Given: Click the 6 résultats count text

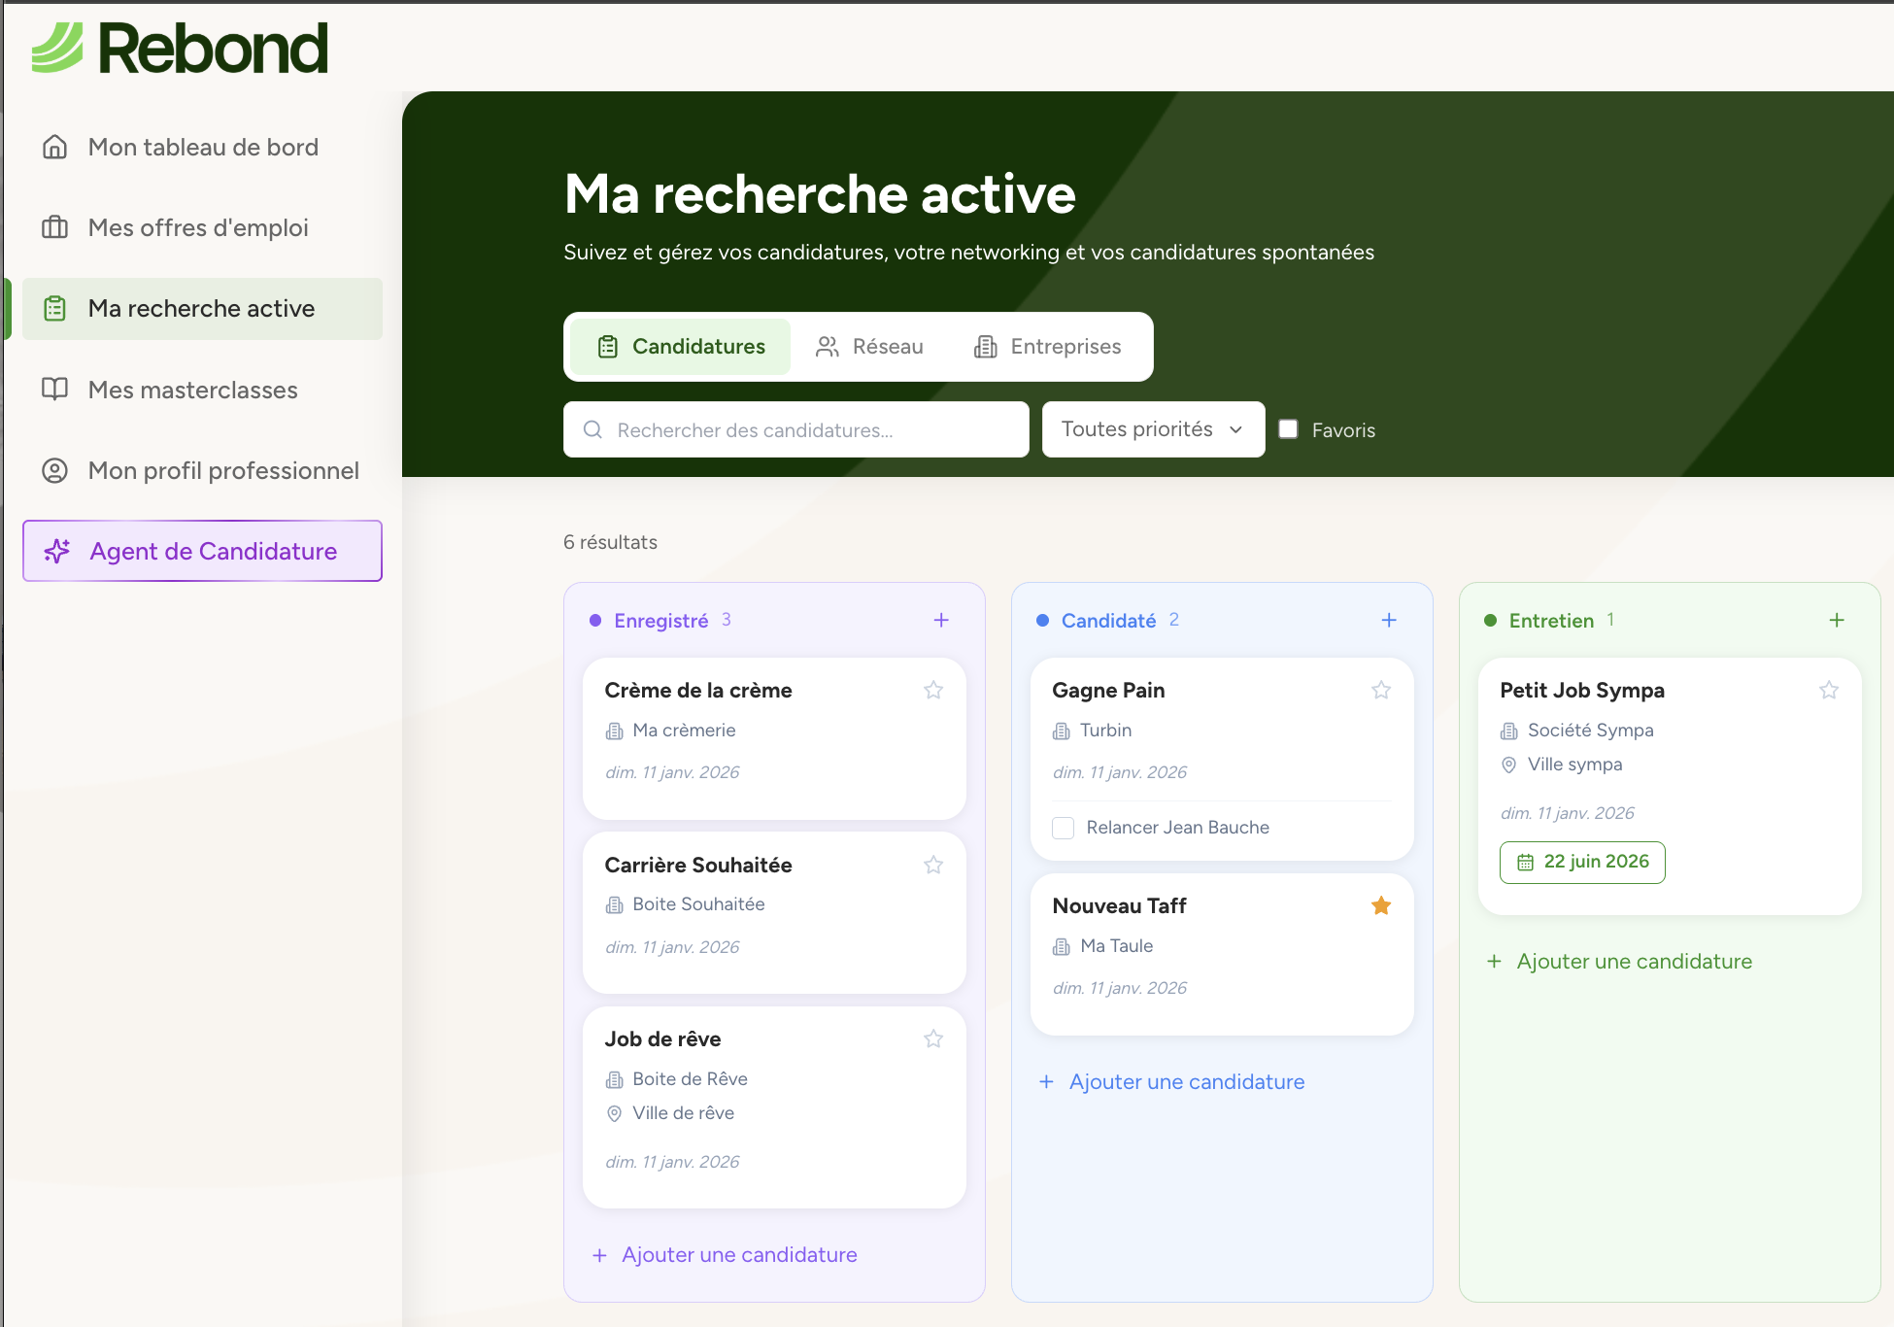Looking at the screenshot, I should coord(610,542).
